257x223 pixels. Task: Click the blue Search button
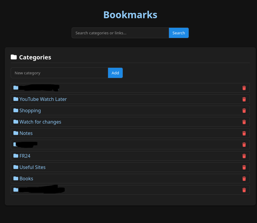(178, 33)
